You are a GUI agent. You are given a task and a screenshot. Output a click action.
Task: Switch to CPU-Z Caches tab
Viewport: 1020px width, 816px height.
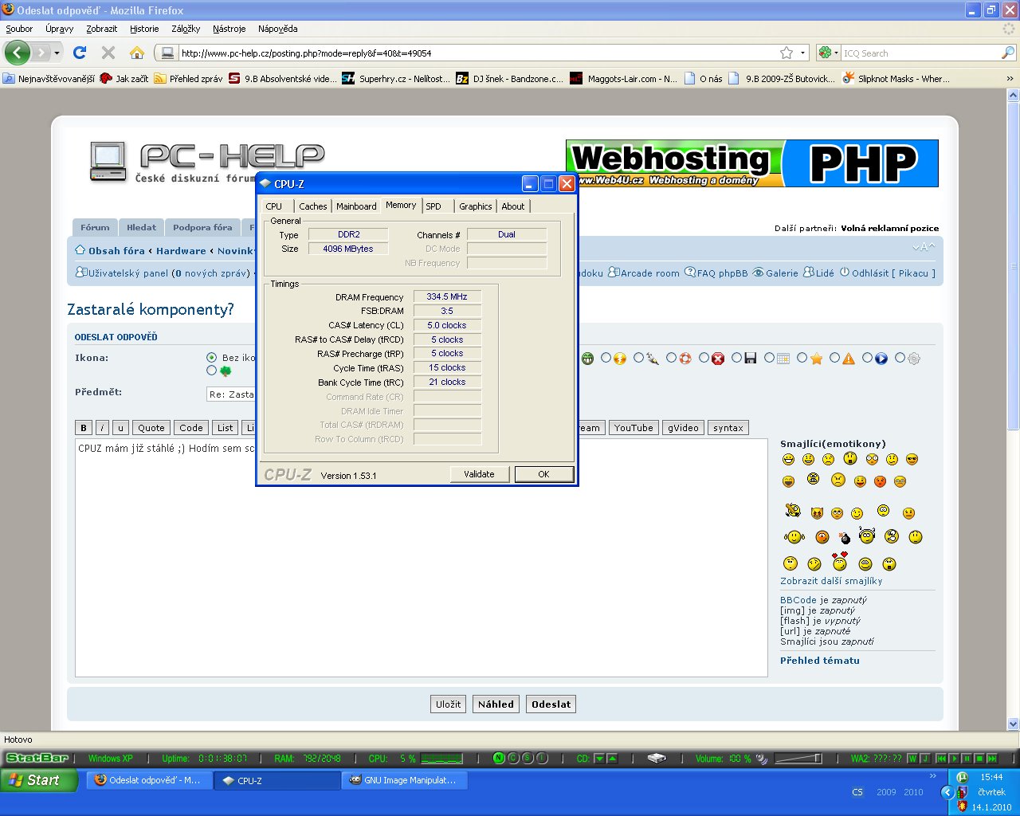[x=313, y=206]
